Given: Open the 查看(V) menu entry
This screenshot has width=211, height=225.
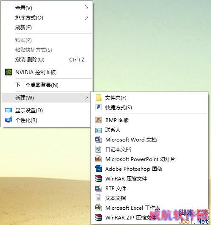Looking at the screenshot, I should tap(46, 8).
